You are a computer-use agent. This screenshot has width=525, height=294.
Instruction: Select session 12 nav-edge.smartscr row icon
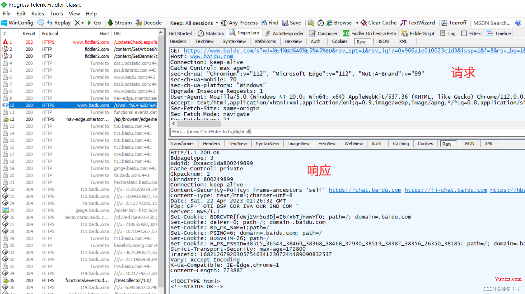(x=5, y=119)
